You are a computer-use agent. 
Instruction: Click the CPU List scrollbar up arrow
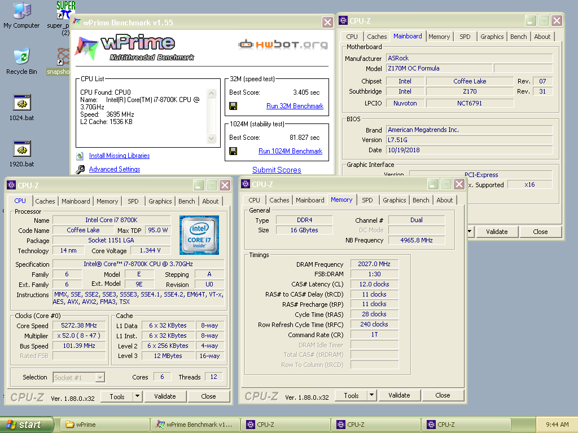click(211, 93)
